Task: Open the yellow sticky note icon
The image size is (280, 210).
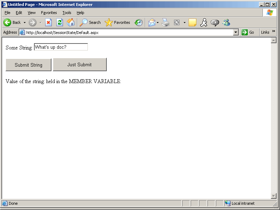Action: pyautogui.click(x=192, y=22)
